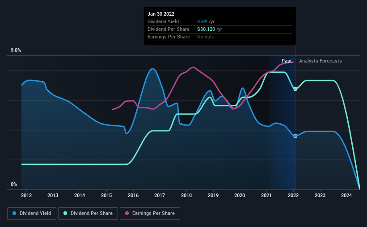Screen dimensions: 367x227
Task: Toggle the Dividend Per Share legend button
Action: coord(88,214)
